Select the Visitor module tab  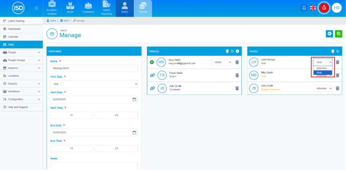[x=125, y=8]
